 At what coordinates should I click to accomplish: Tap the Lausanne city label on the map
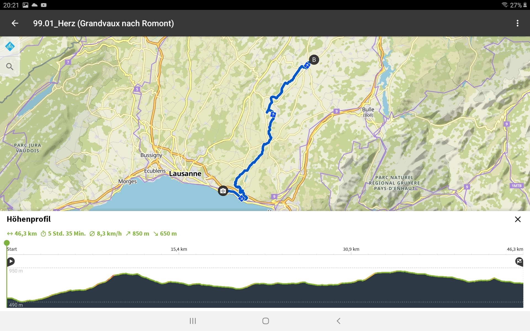click(185, 174)
